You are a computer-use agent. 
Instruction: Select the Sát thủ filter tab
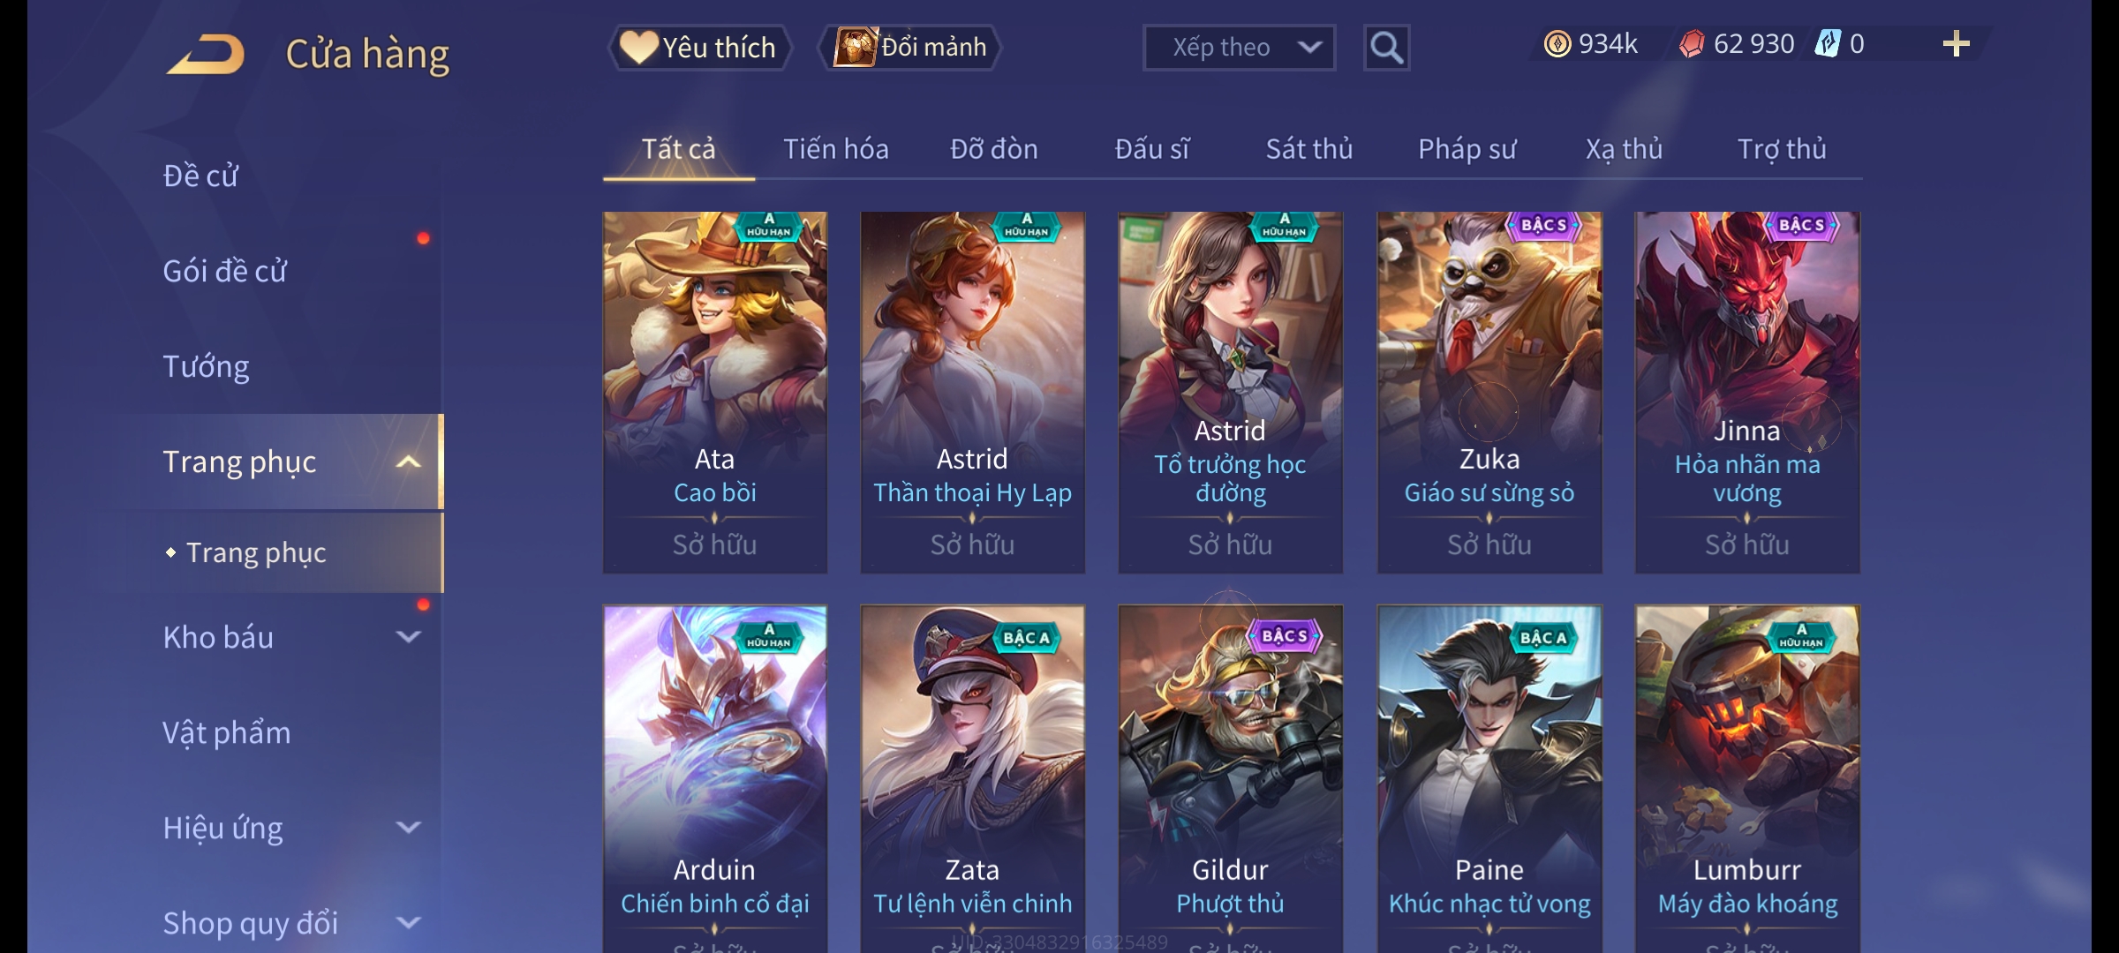[1308, 149]
